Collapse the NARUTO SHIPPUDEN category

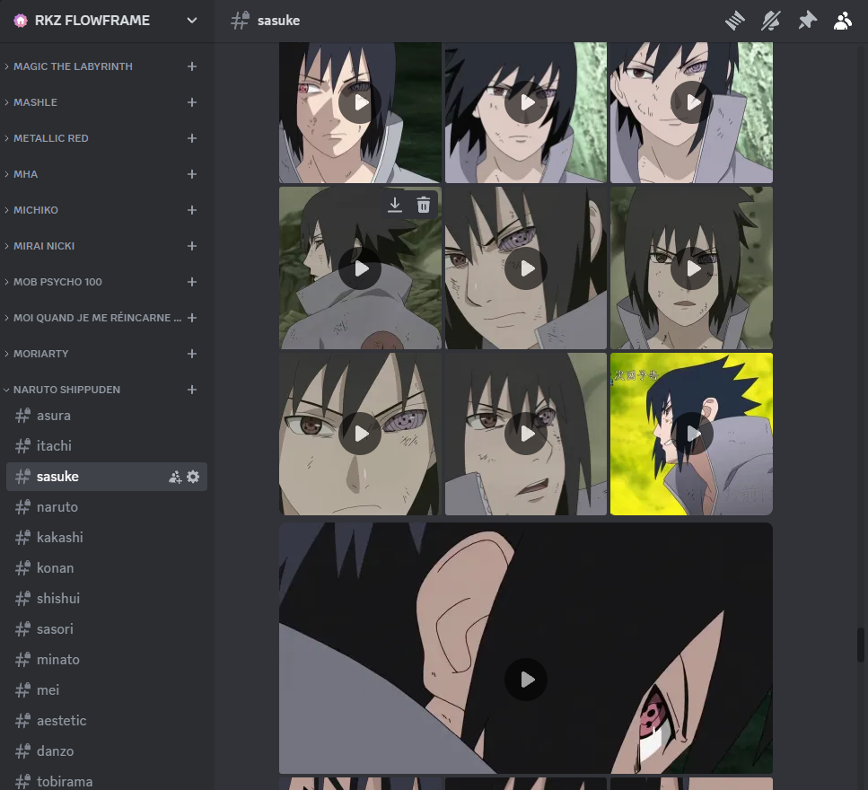tap(66, 390)
